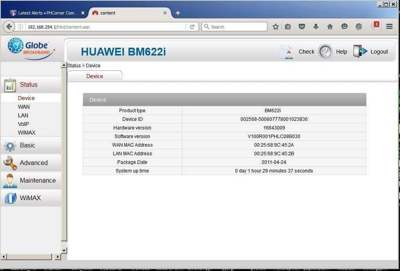Click the Device table header bar
The height and width of the screenshot is (271, 400).
point(224,99)
